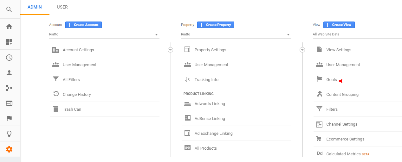Click the search magnifier icon in sidebar
The width and height of the screenshot is (402, 162).
click(x=9, y=9)
